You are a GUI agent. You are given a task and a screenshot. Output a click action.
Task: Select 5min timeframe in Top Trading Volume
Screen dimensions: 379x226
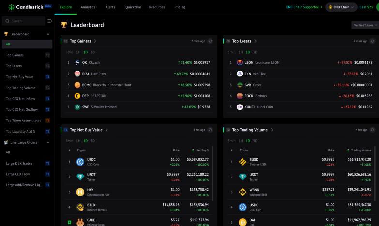(x=231, y=141)
